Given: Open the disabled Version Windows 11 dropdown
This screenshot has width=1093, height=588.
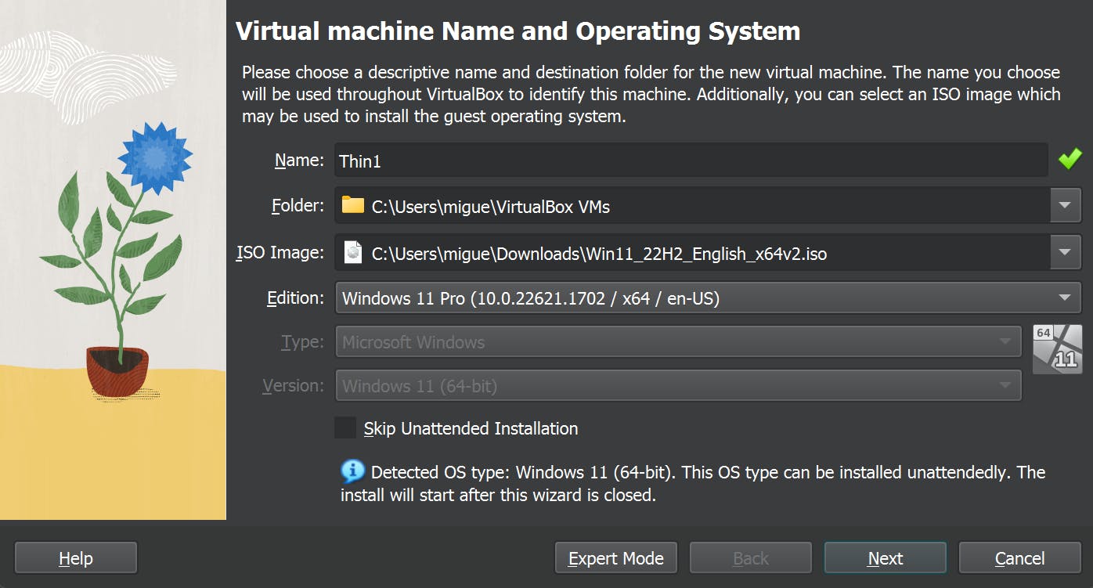Looking at the screenshot, I should [678, 385].
